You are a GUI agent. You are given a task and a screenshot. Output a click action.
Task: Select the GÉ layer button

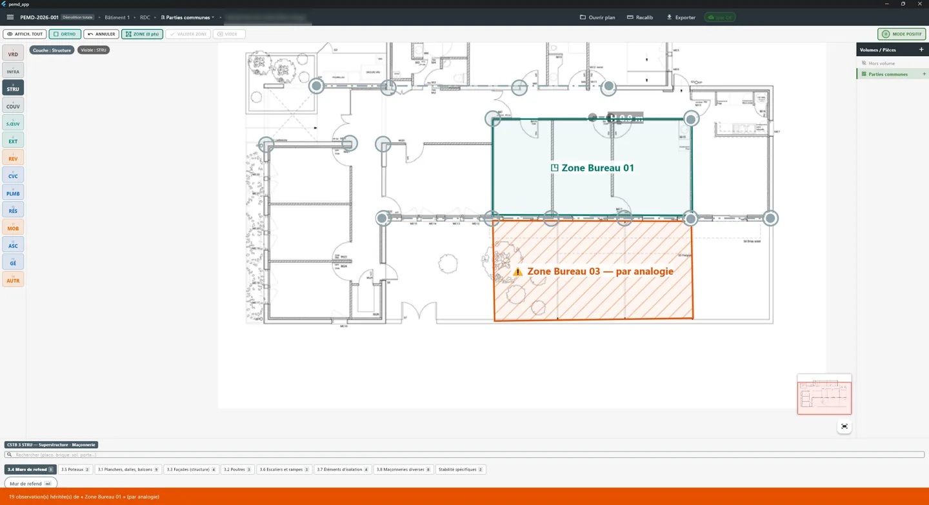click(13, 262)
